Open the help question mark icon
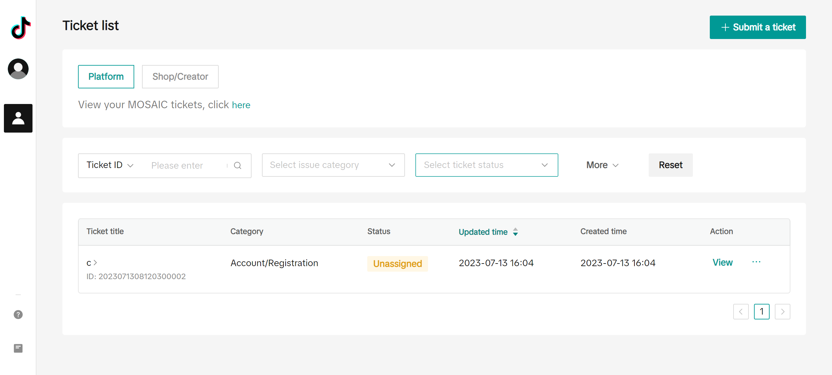The width and height of the screenshot is (832, 375). (x=18, y=314)
